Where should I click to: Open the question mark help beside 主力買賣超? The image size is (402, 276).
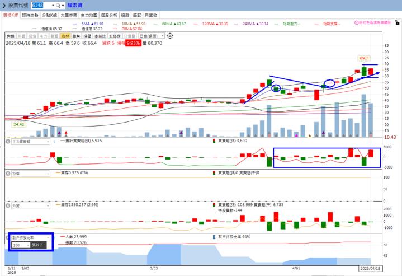pos(54,142)
